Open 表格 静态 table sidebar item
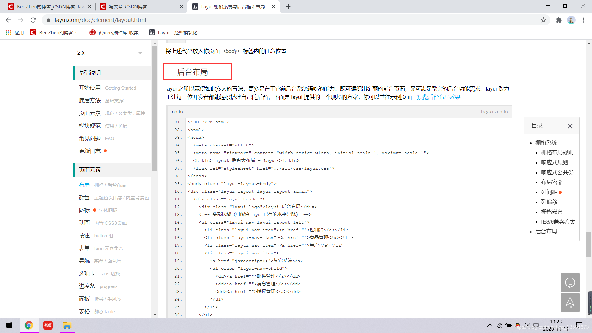 pos(97,311)
